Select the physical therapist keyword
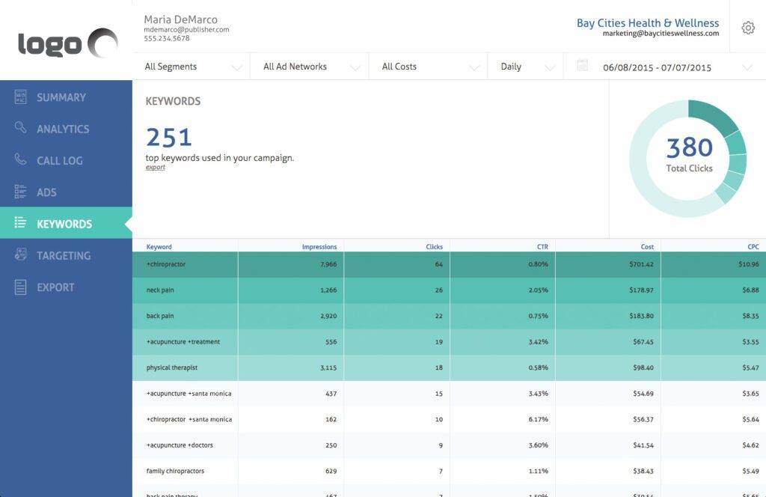The image size is (766, 497). point(171,368)
